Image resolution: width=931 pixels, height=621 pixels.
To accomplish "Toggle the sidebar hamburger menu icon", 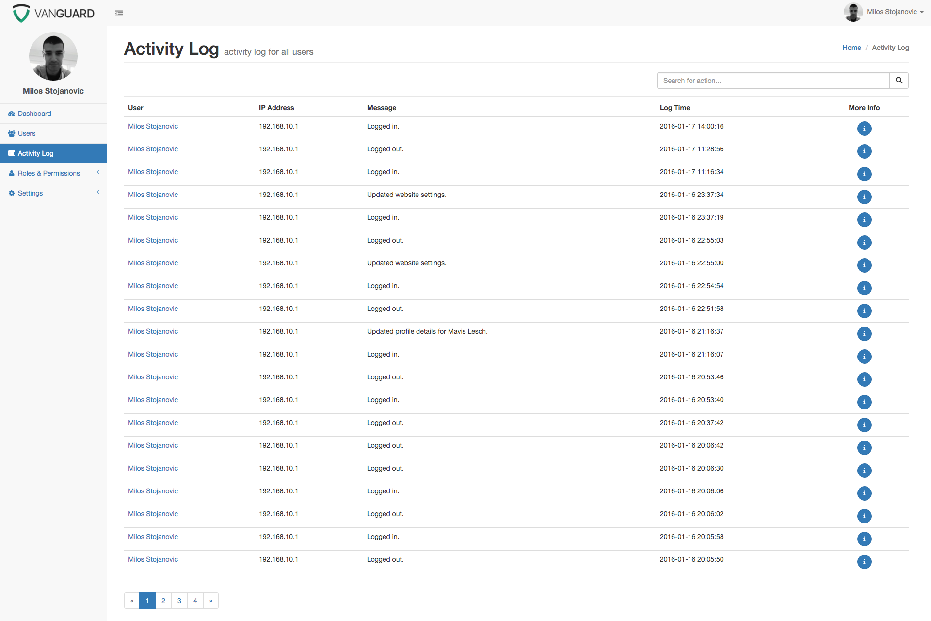I will click(119, 14).
